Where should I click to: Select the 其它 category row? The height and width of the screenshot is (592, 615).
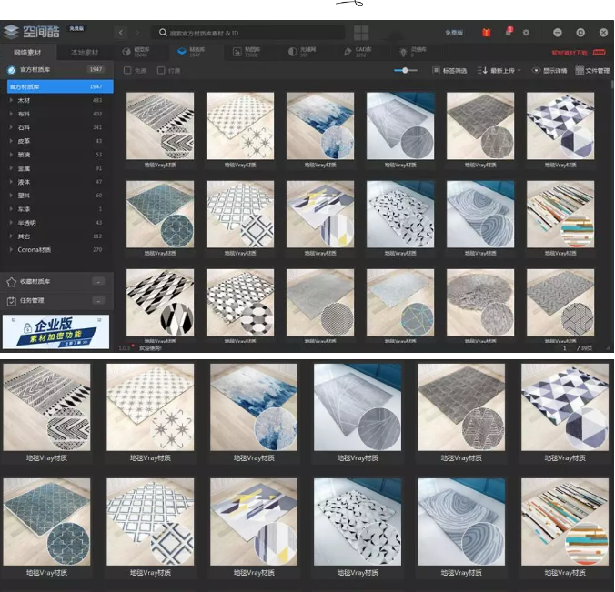(57, 236)
